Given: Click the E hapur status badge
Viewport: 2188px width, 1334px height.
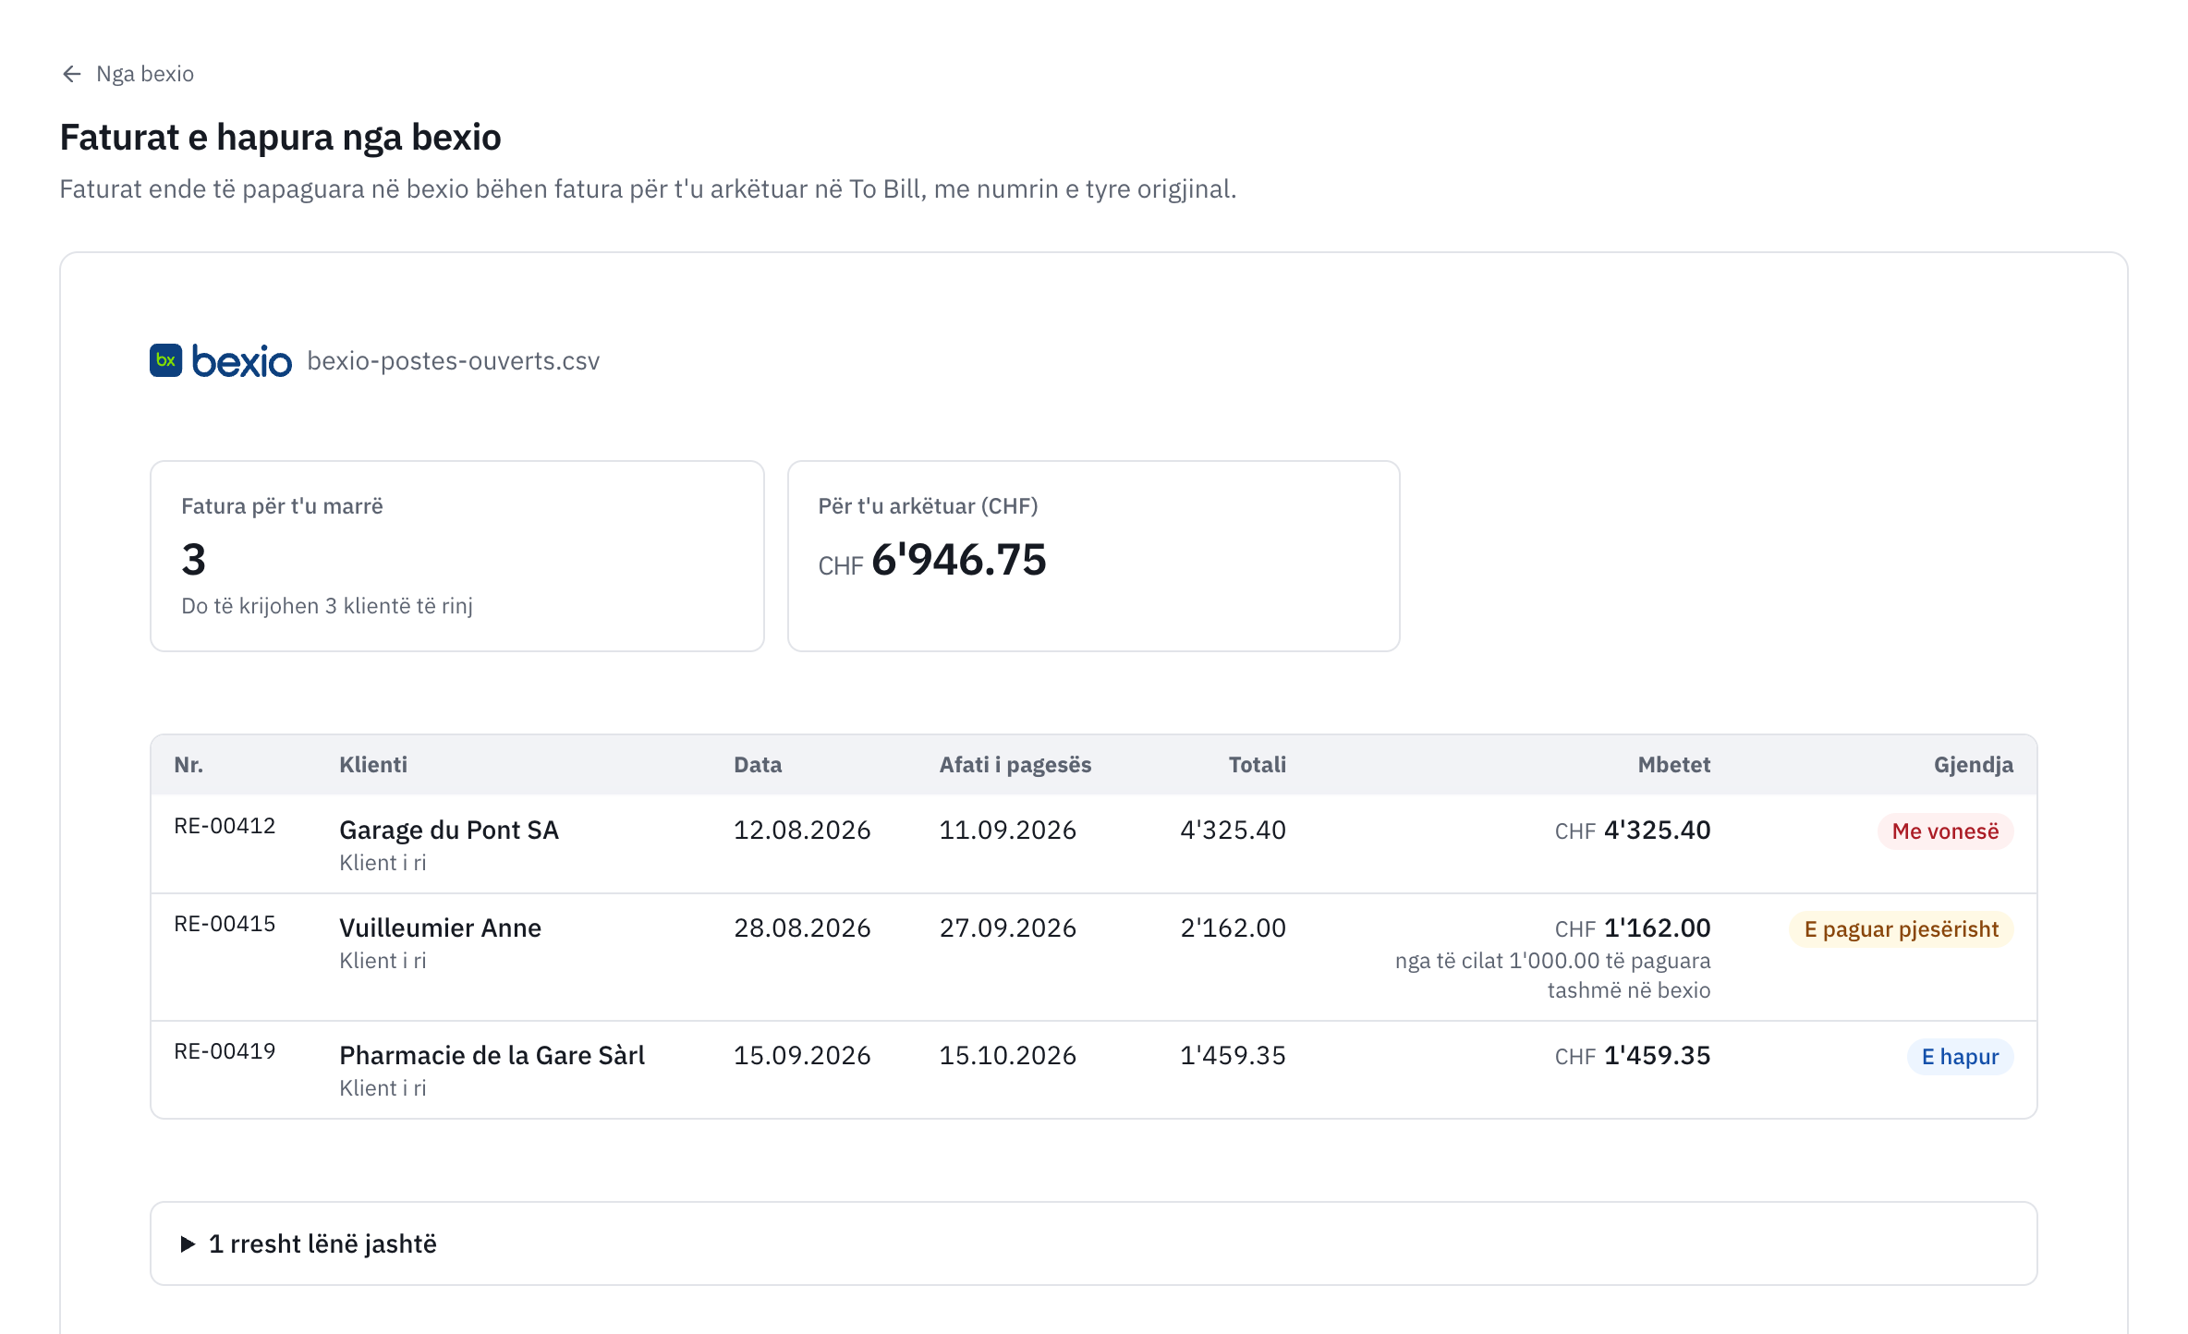Looking at the screenshot, I should (x=1960, y=1057).
